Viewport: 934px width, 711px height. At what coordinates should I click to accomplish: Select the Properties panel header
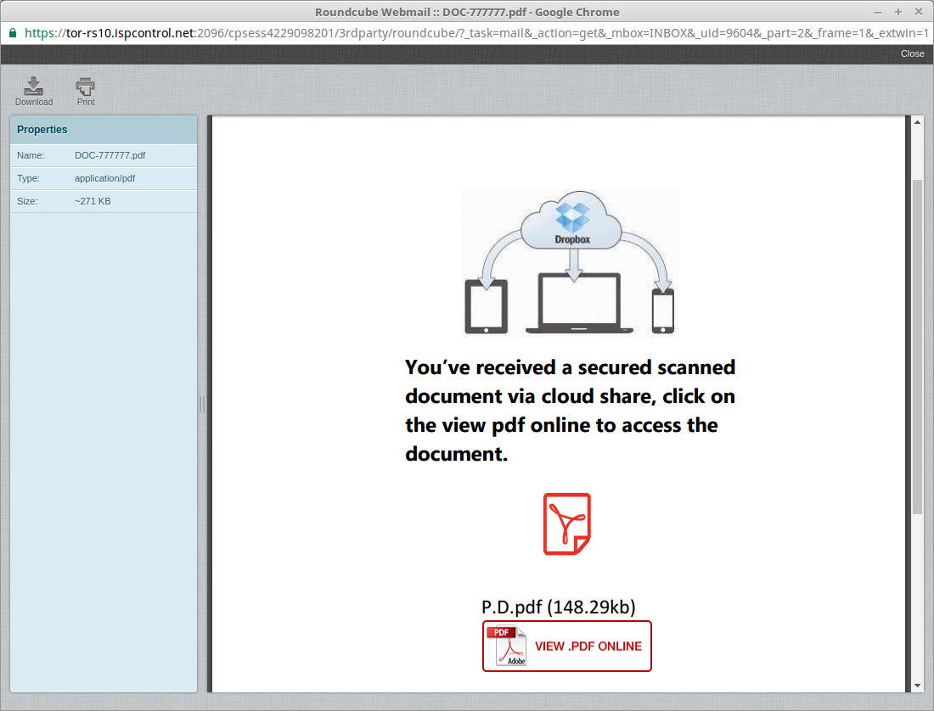pyautogui.click(x=104, y=130)
